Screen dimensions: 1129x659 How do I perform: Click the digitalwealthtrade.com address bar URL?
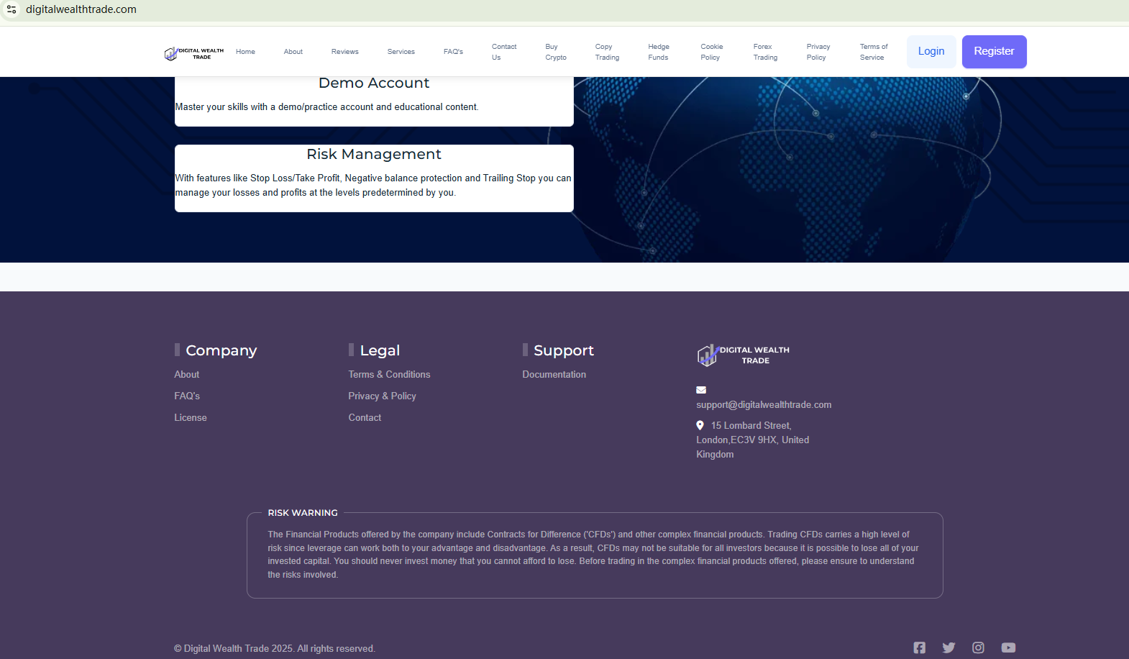(81, 9)
